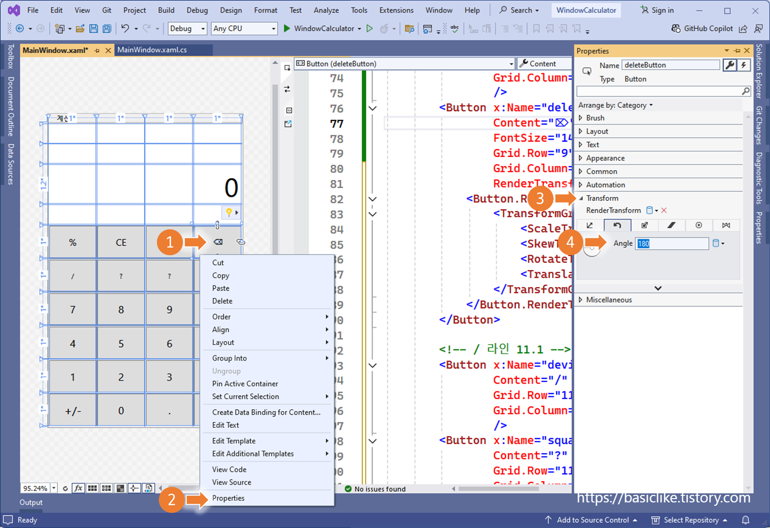The image size is (770, 528).
Task: Click the Send Feedback person icon
Action: pos(759,29)
